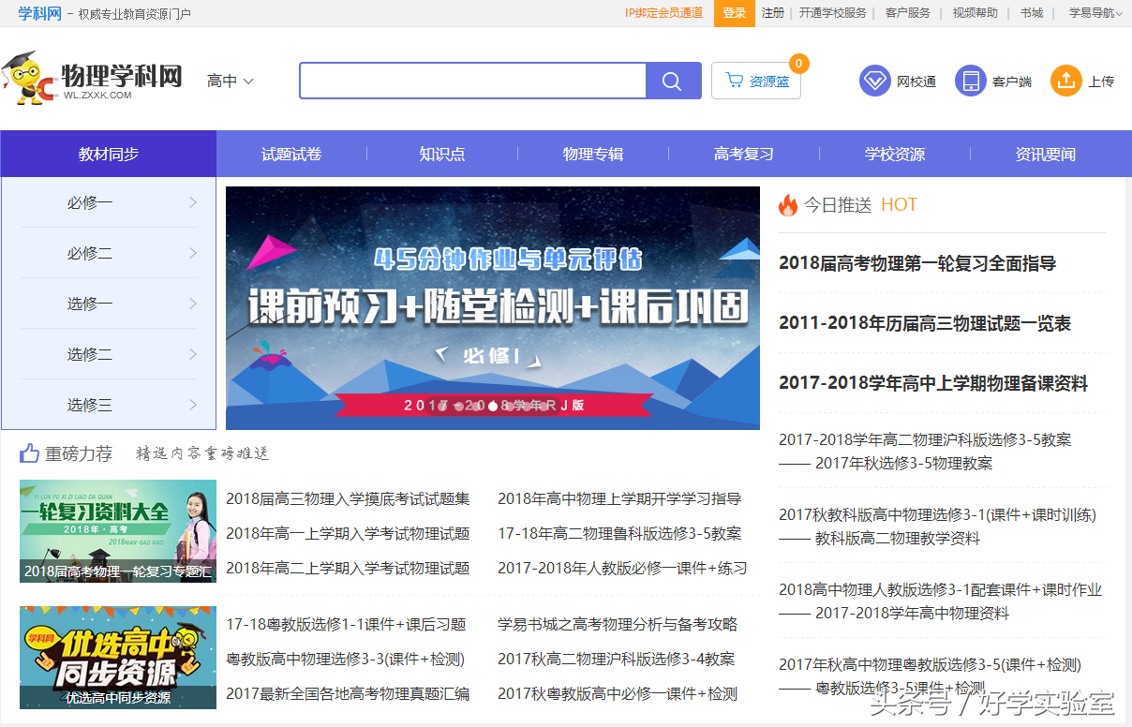Expand 选修三 in the sidebar
The height and width of the screenshot is (727, 1132).
109,405
